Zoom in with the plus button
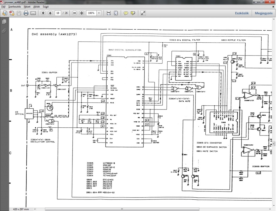This screenshot has width=279, height=211. click(x=81, y=13)
